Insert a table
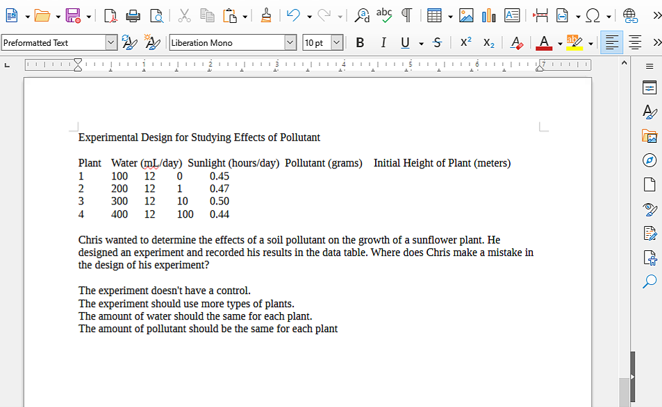The image size is (662, 407). click(x=434, y=16)
